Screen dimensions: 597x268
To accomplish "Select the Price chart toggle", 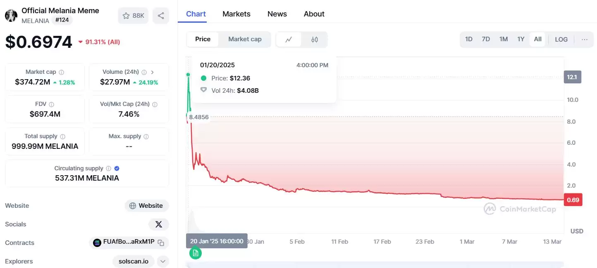I will (x=203, y=39).
